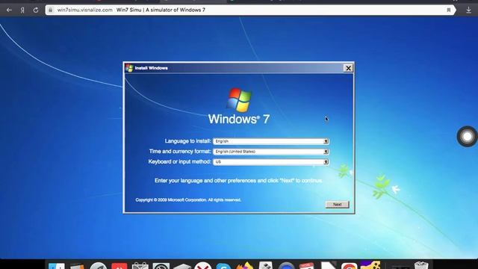Click the "Enter your language and other preferences" instruction text

click(238, 181)
